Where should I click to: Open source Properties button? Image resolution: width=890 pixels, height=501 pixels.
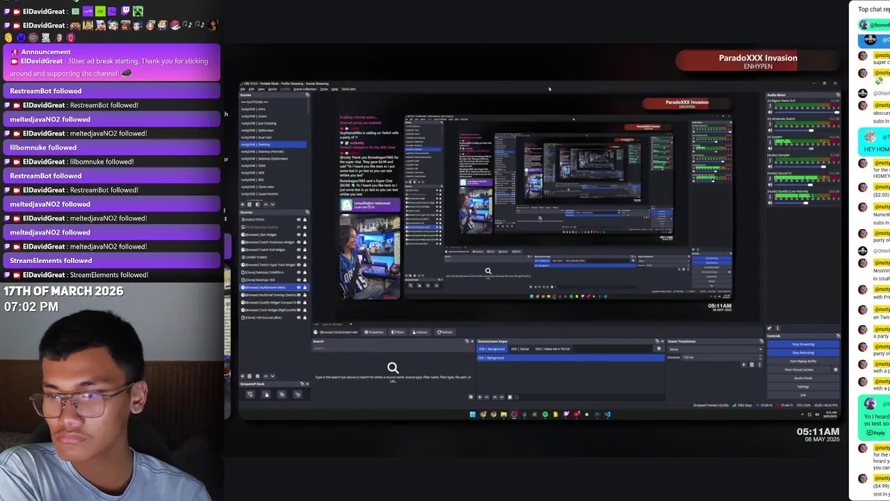point(373,332)
